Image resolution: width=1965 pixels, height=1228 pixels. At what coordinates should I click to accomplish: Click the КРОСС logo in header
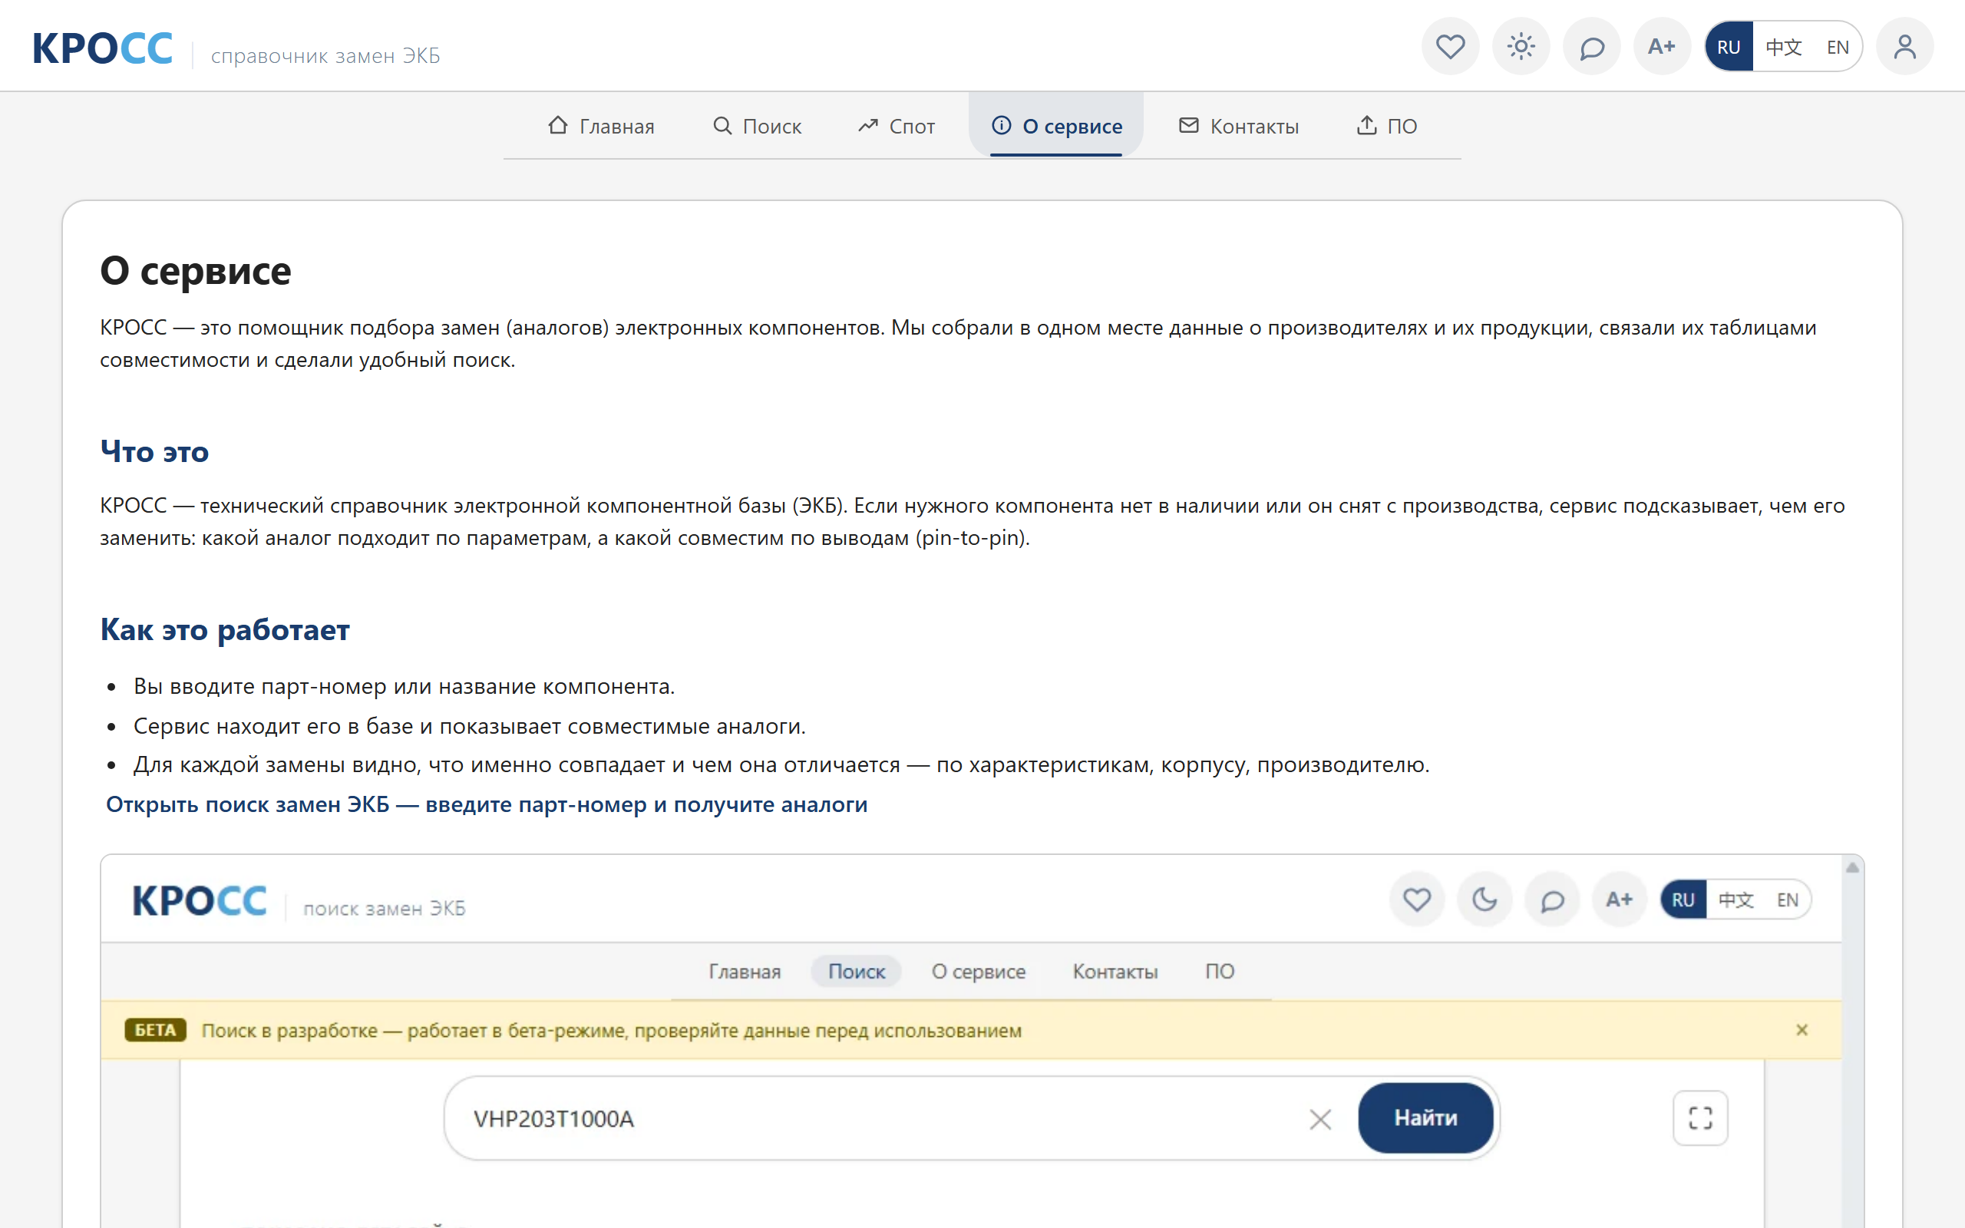coord(102,48)
